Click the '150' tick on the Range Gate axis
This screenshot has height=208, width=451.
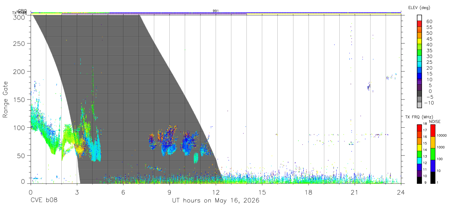click(x=19, y=99)
